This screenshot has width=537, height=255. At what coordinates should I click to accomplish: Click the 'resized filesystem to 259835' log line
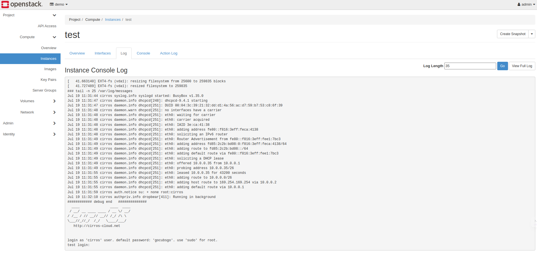pyautogui.click(x=127, y=86)
